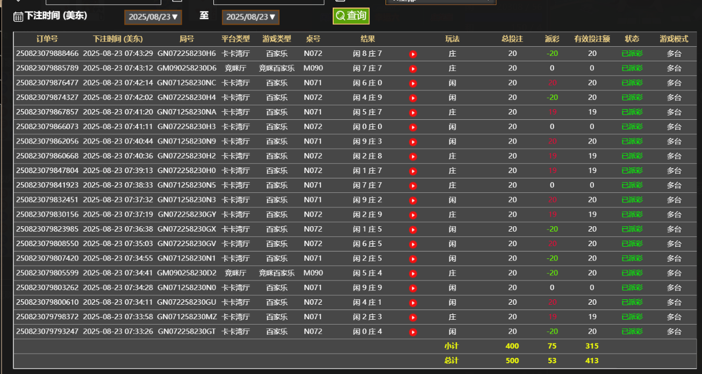Play the replay of the 竞咪百家乐 M090 round
The height and width of the screenshot is (374, 702).
[x=412, y=68]
